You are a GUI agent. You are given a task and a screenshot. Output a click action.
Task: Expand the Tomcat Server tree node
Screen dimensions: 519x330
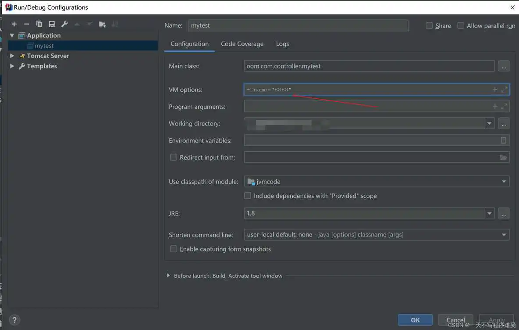(12, 56)
